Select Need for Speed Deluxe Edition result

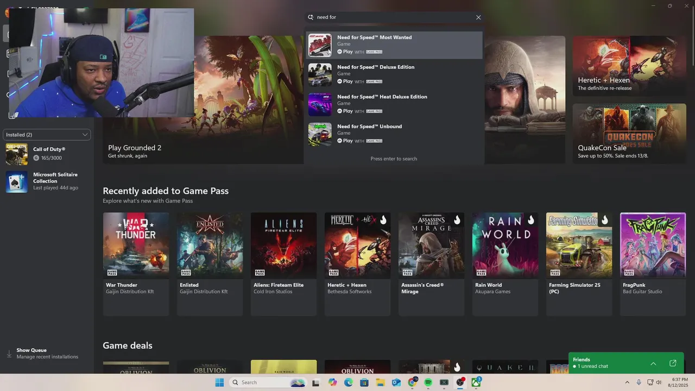(394, 74)
